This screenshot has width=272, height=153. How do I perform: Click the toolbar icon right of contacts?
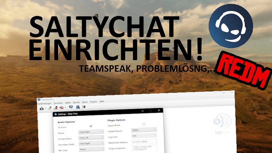tap(84, 107)
